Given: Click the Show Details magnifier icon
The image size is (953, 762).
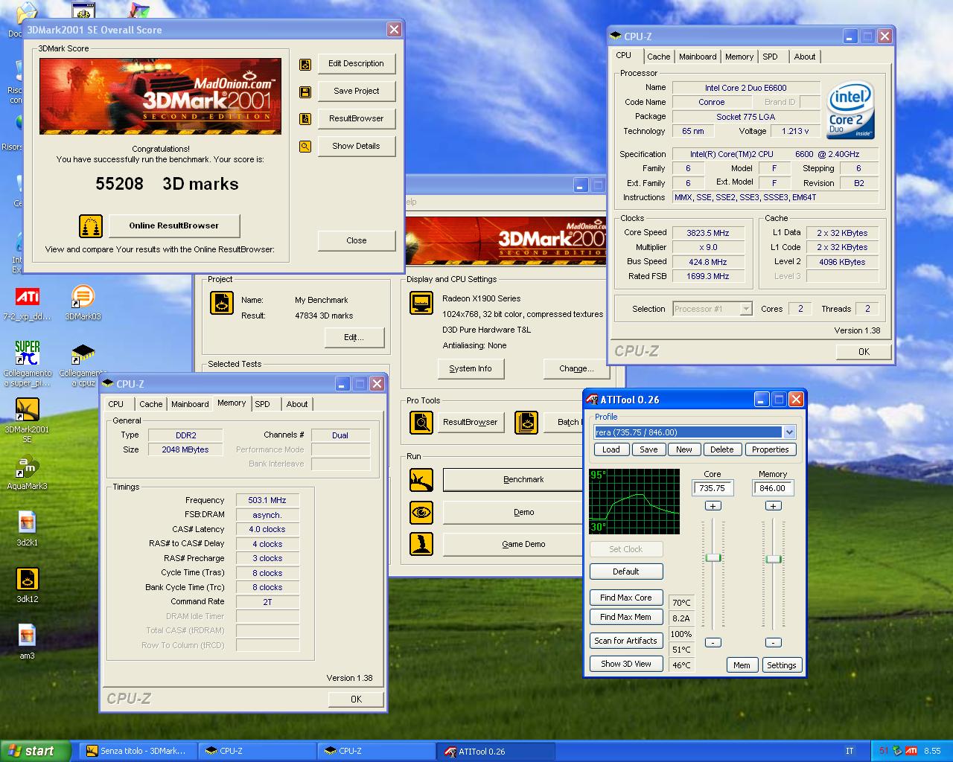Looking at the screenshot, I should click(x=305, y=147).
